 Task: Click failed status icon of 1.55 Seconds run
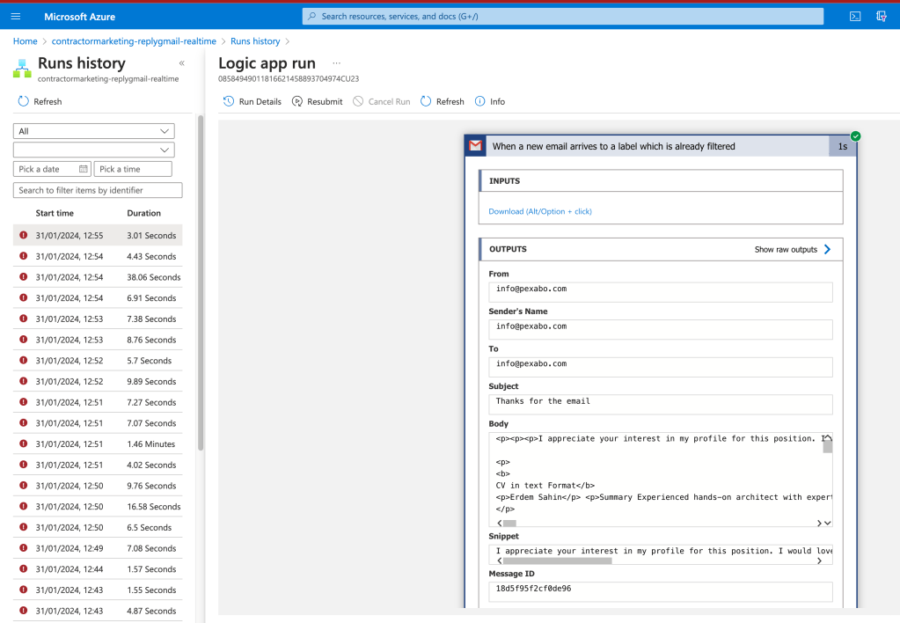(x=24, y=590)
